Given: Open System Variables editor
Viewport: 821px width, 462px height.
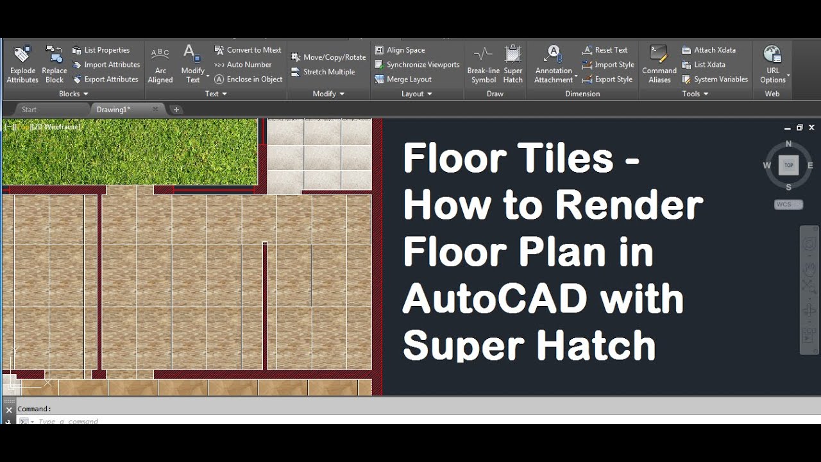Looking at the screenshot, I should tap(715, 80).
